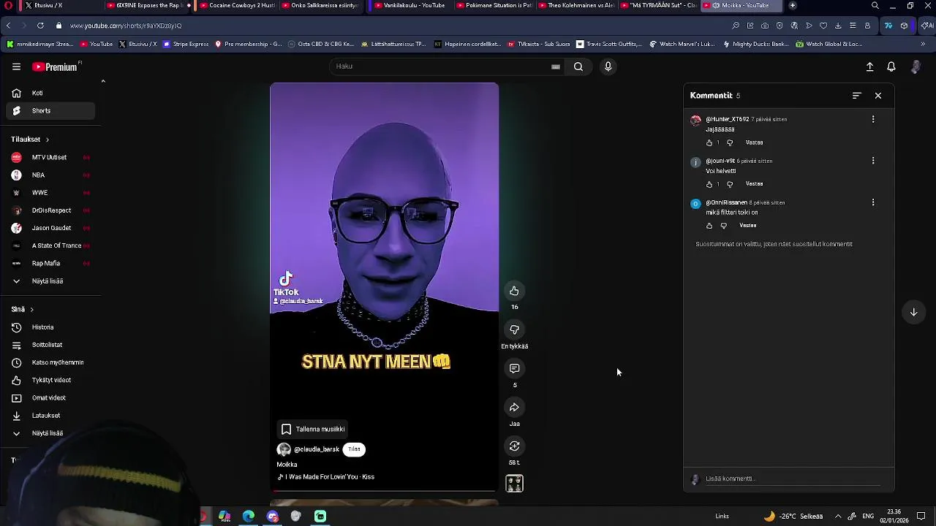
Task: Open a new browser tab with plus
Action: [x=793, y=6]
